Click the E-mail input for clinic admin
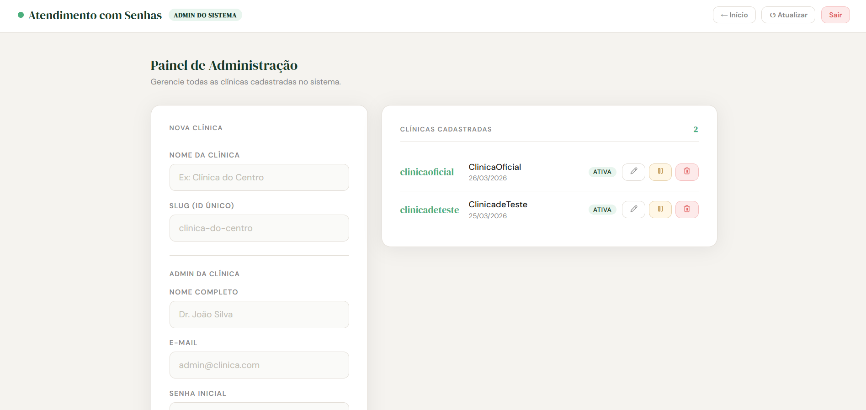866x410 pixels. [x=259, y=365]
